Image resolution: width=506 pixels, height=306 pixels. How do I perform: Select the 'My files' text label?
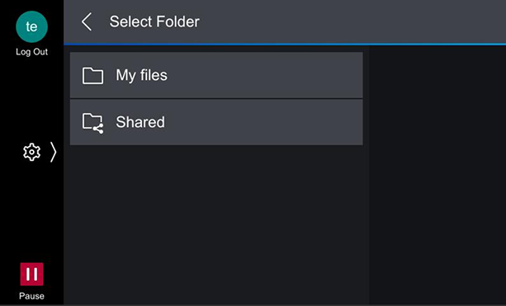(x=142, y=76)
